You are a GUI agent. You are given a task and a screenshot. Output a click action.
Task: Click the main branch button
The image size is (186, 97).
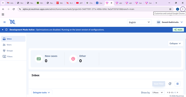[178, 30]
